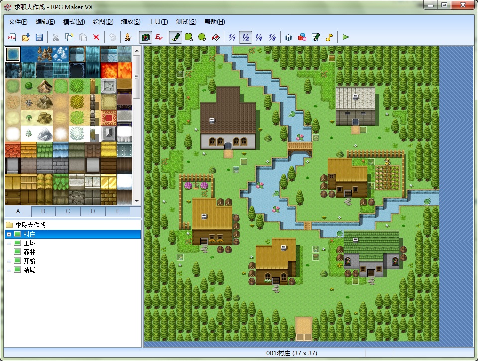
Task: Switch to event editing mode Ev icon
Action: click(x=159, y=37)
